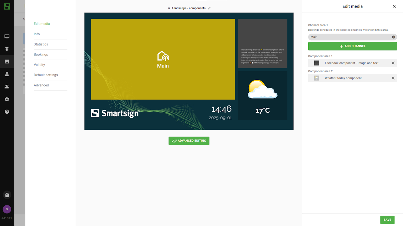Open the publish upload icon in the sidebar
403x226 pixels.
click(7, 49)
